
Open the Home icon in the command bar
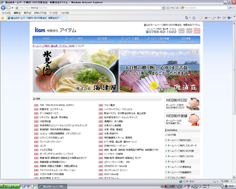pyautogui.click(x=186, y=17)
